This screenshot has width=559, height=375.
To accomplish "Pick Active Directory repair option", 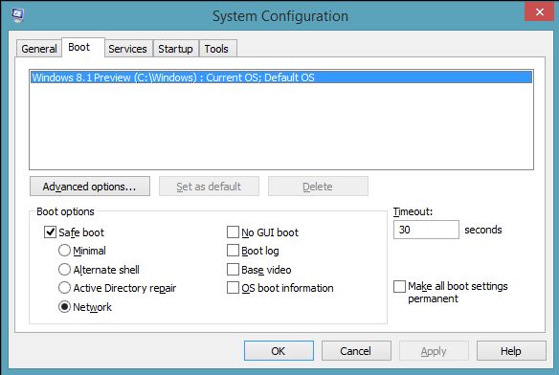I will (64, 288).
